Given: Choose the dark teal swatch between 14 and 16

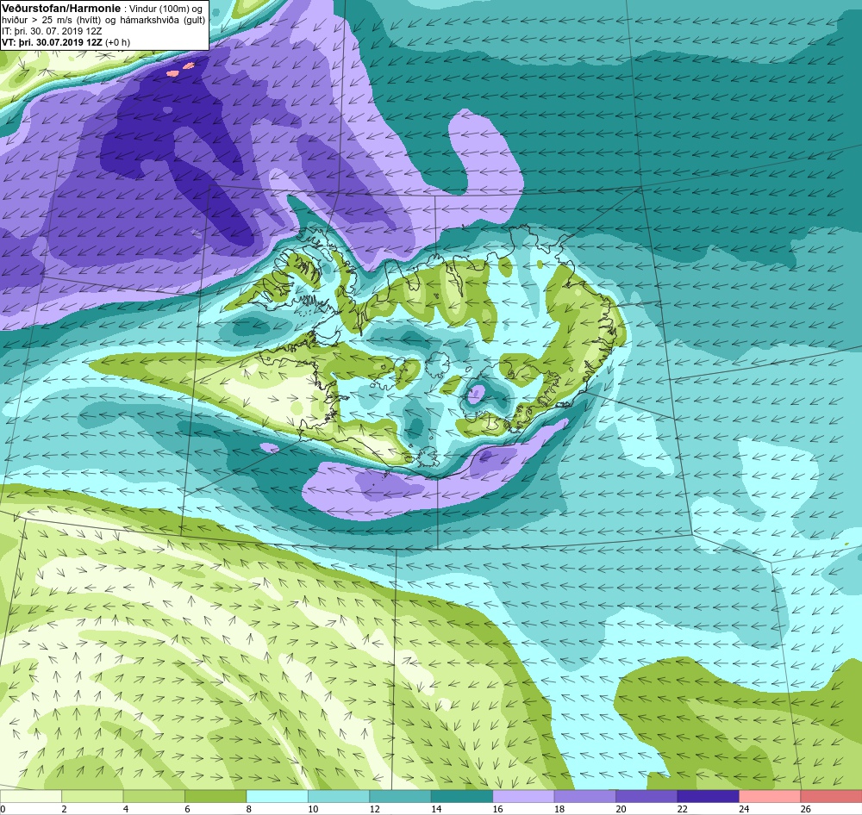Looking at the screenshot, I should tap(462, 796).
